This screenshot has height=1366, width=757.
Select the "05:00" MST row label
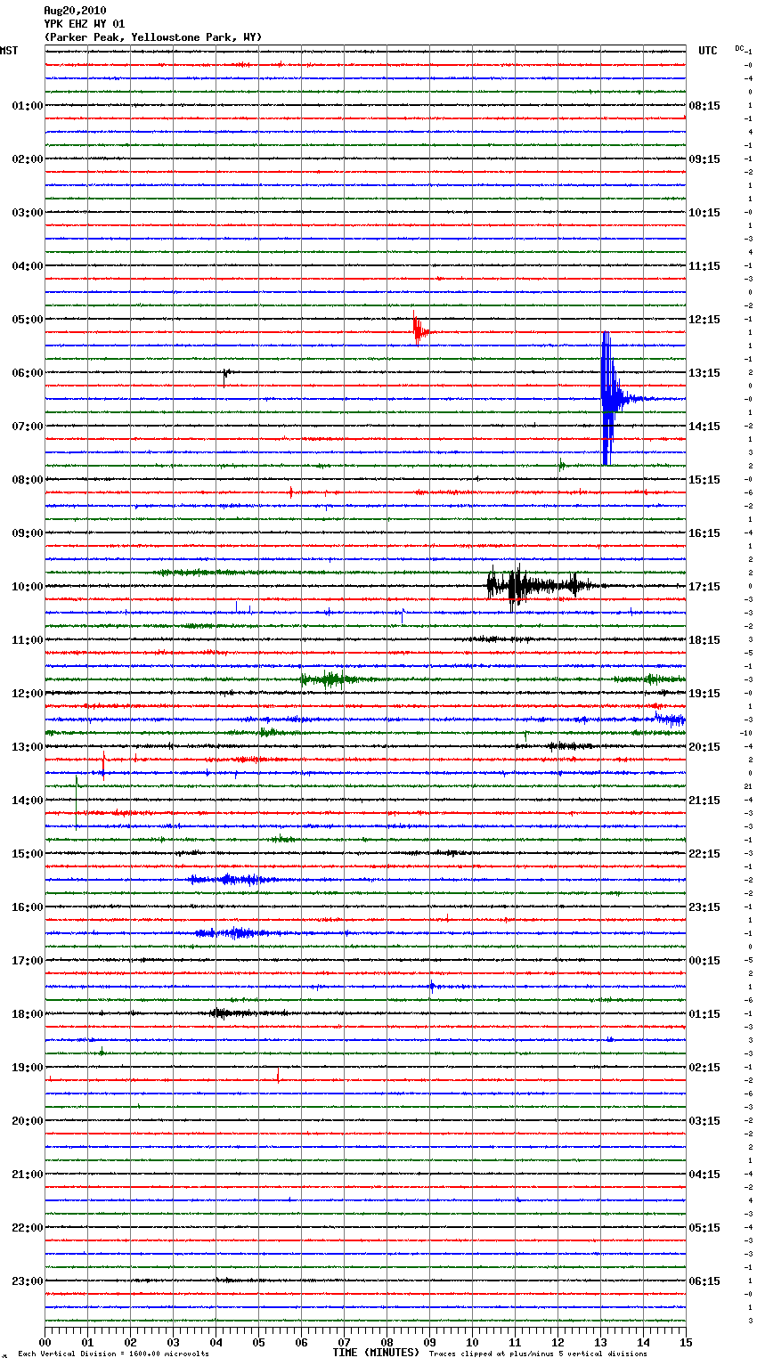tap(27, 320)
